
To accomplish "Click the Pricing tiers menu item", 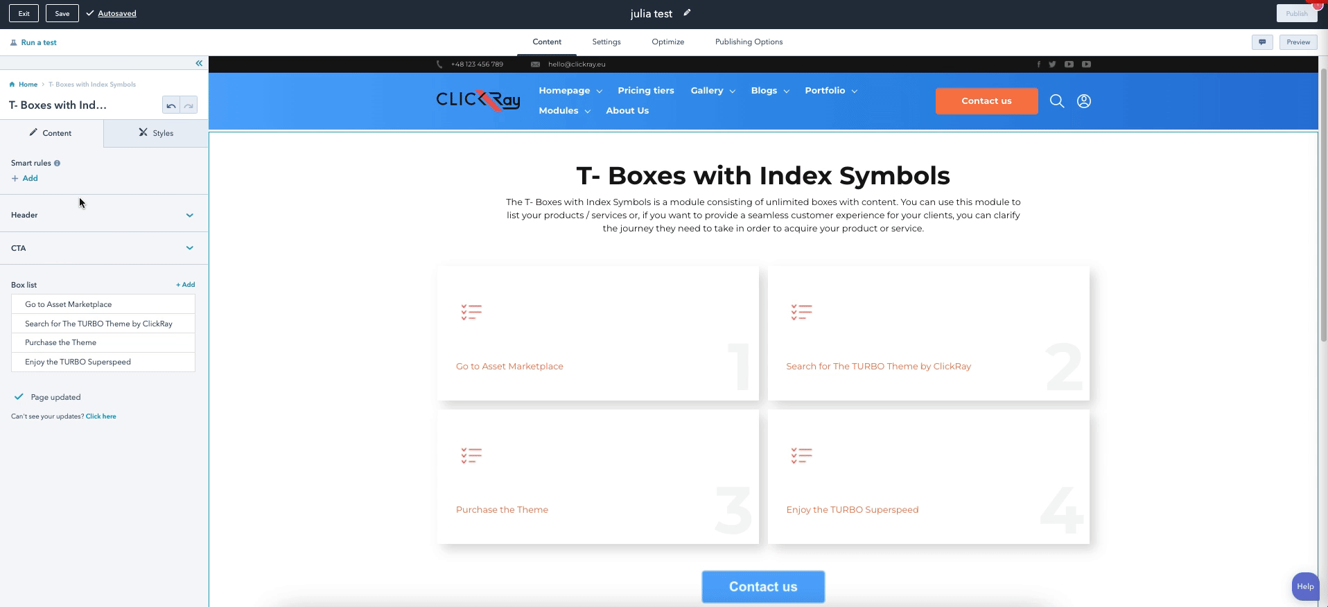I will (646, 91).
